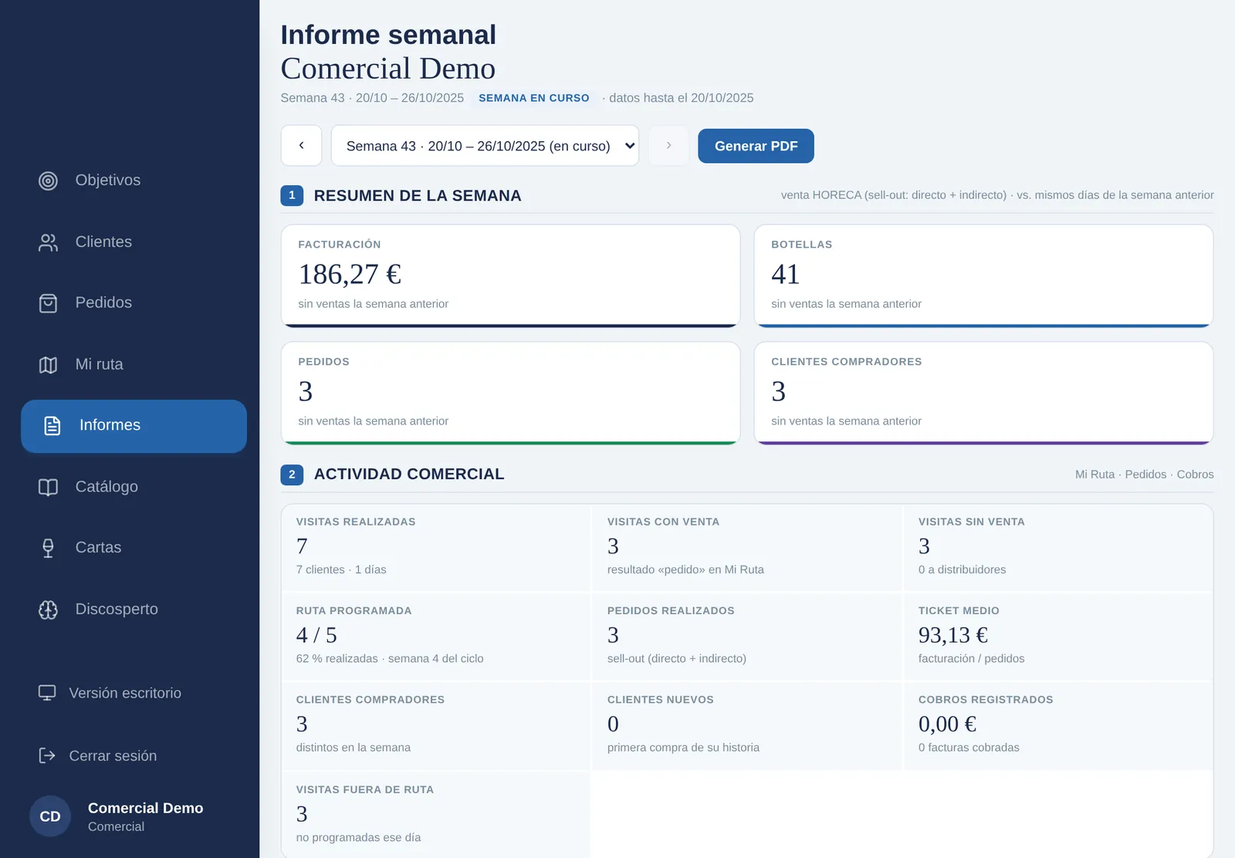The height and width of the screenshot is (858, 1235).
Task: Open Mi ruta from sidebar
Action: point(134,365)
